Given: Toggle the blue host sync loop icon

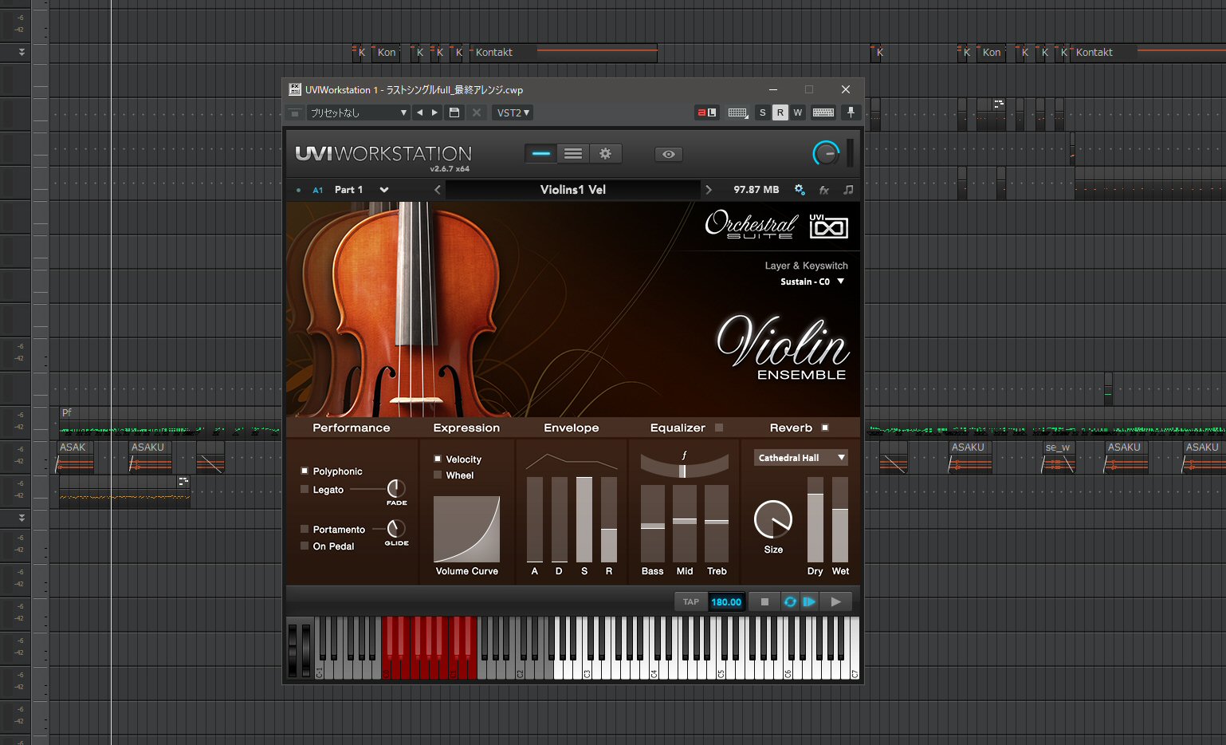Looking at the screenshot, I should (x=790, y=602).
